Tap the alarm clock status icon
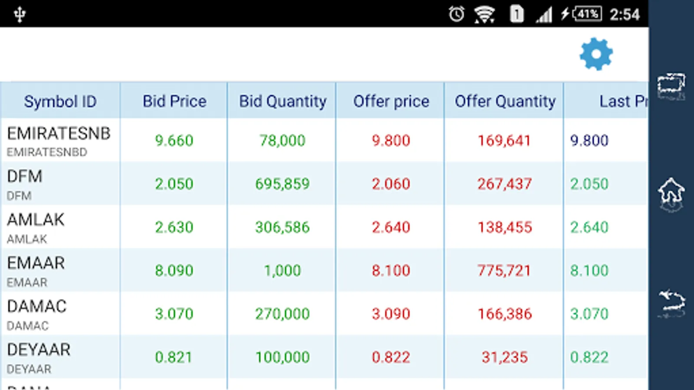Image resolution: width=694 pixels, height=390 pixels. click(456, 14)
